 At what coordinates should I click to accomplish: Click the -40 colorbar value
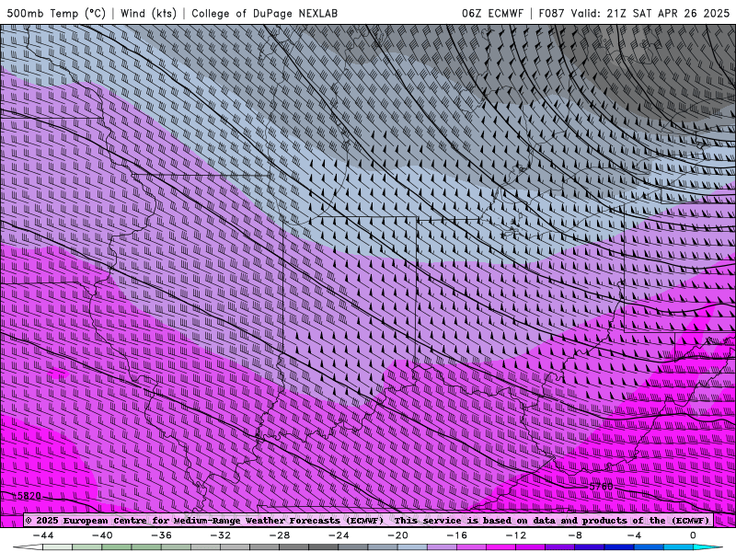(102, 535)
